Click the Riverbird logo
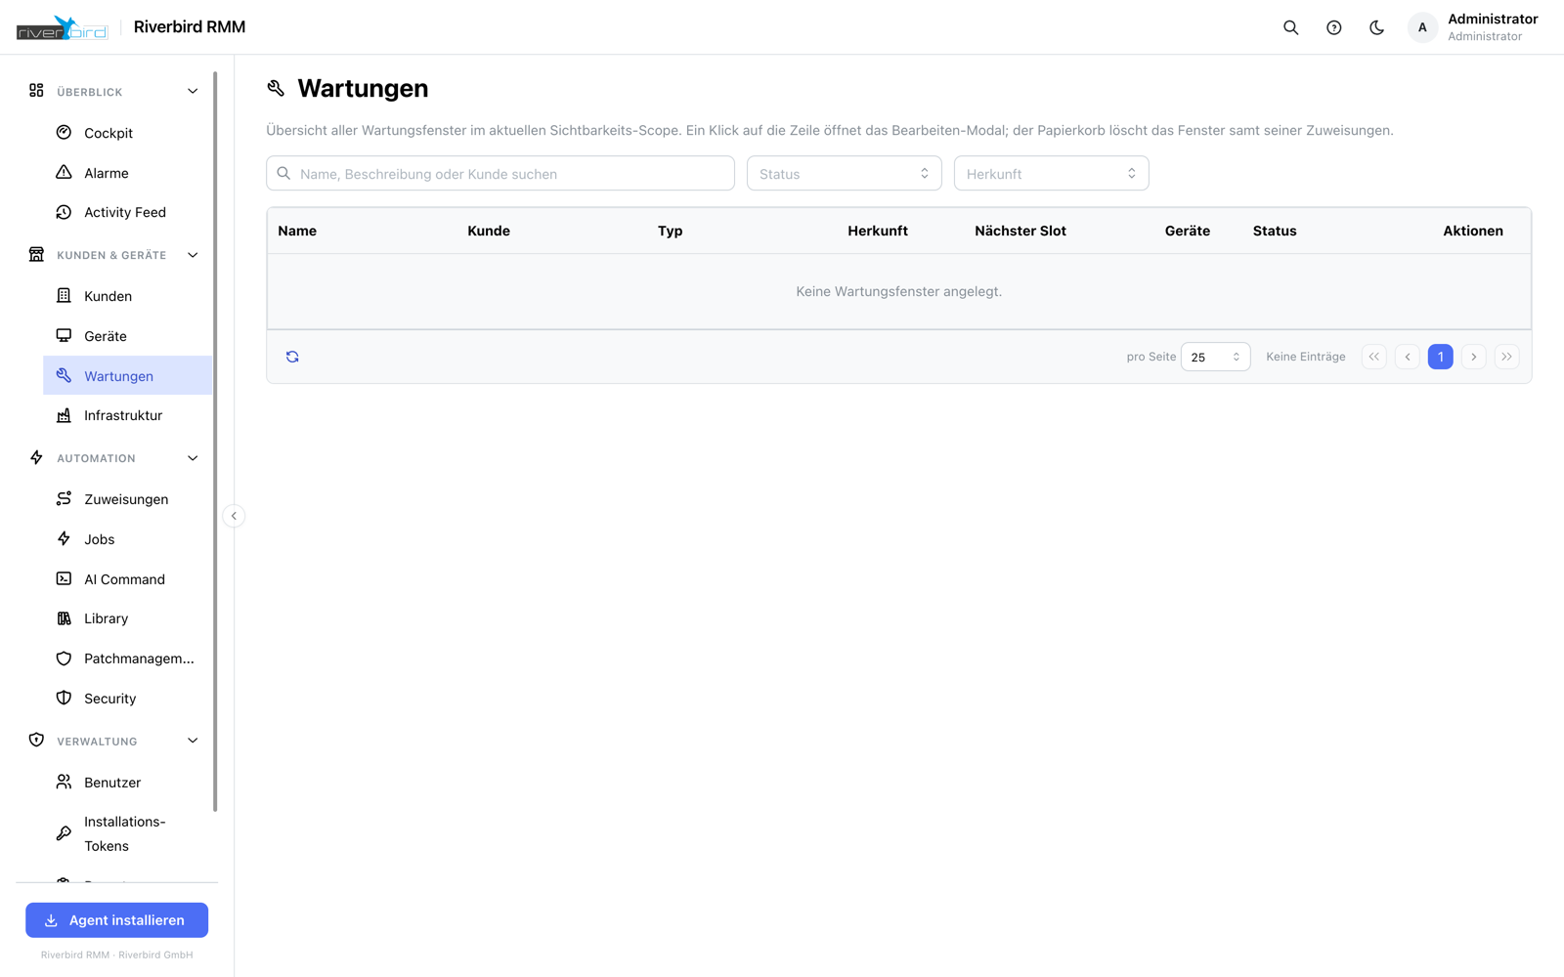This screenshot has height=977, width=1564. (63, 27)
